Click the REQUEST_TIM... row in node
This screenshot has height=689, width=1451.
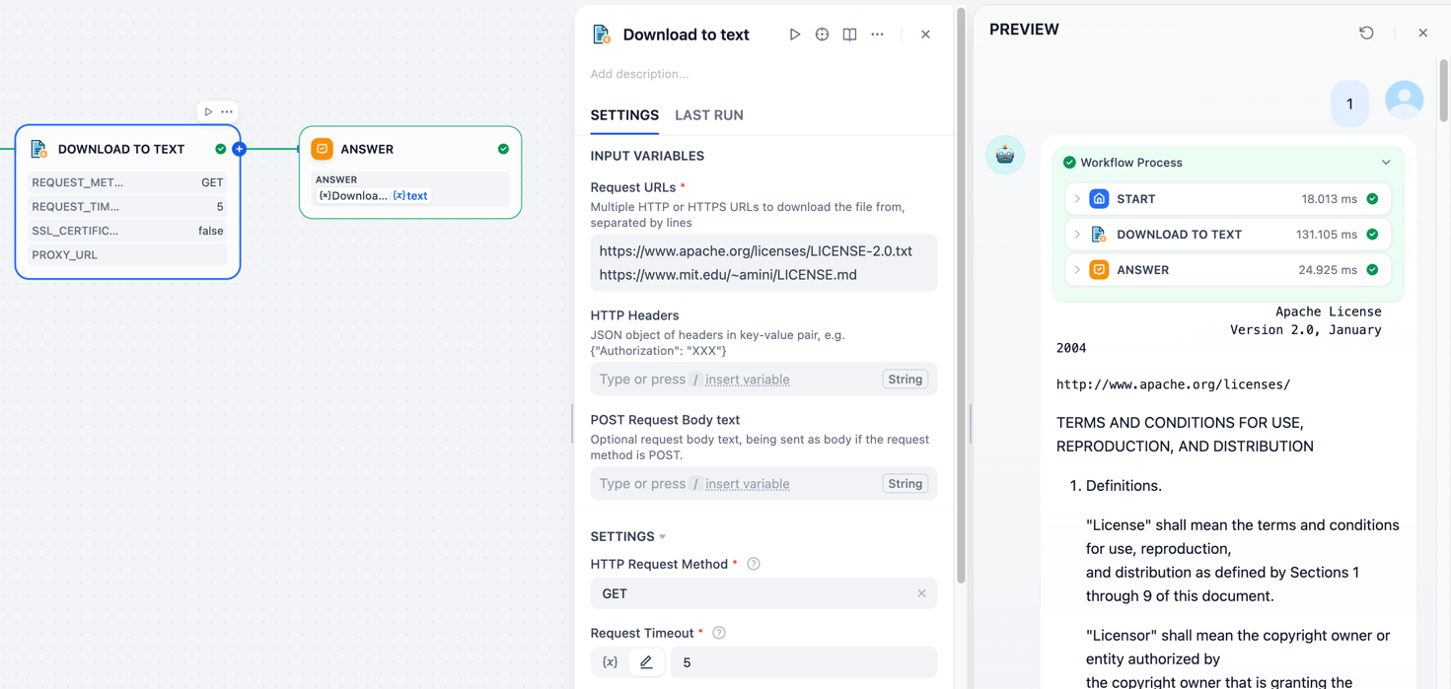click(x=127, y=207)
